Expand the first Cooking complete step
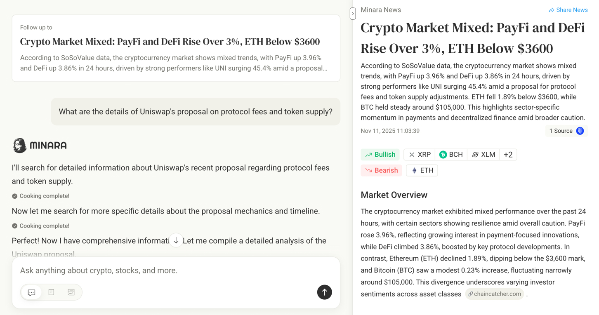 click(x=41, y=196)
